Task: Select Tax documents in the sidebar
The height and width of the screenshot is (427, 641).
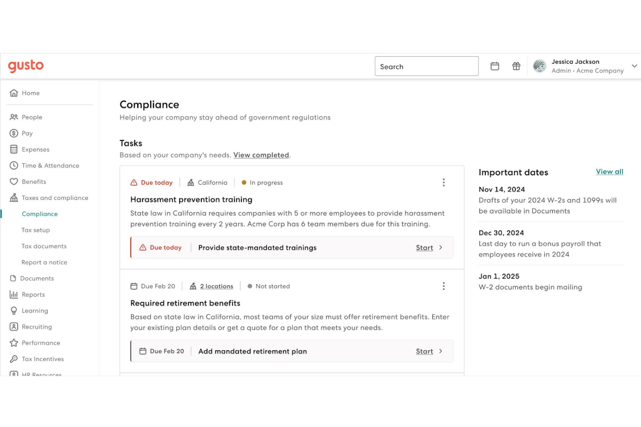Action: [x=44, y=246]
